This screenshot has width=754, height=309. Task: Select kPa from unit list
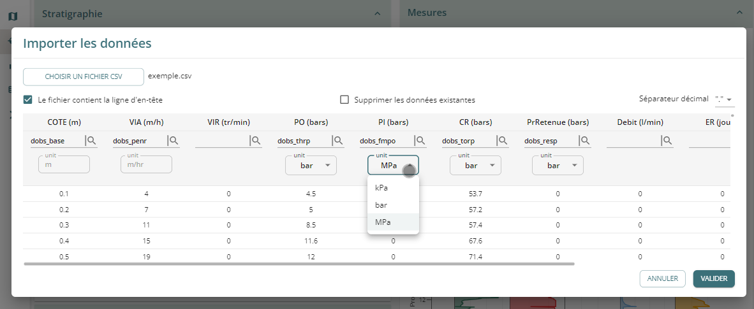382,188
